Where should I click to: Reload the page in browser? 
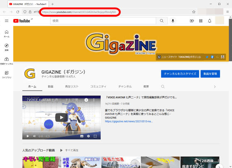[17, 12]
